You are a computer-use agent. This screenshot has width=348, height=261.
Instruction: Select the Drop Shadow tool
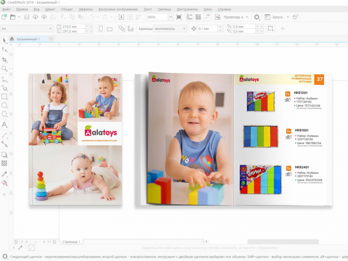pyautogui.click(x=4, y=154)
